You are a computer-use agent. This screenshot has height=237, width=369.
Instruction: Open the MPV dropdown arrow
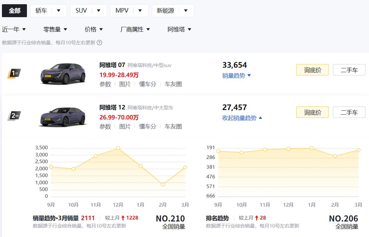coord(140,11)
